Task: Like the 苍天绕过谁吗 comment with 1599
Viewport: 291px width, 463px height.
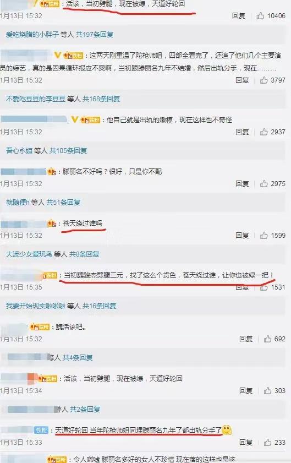Action: click(x=264, y=235)
